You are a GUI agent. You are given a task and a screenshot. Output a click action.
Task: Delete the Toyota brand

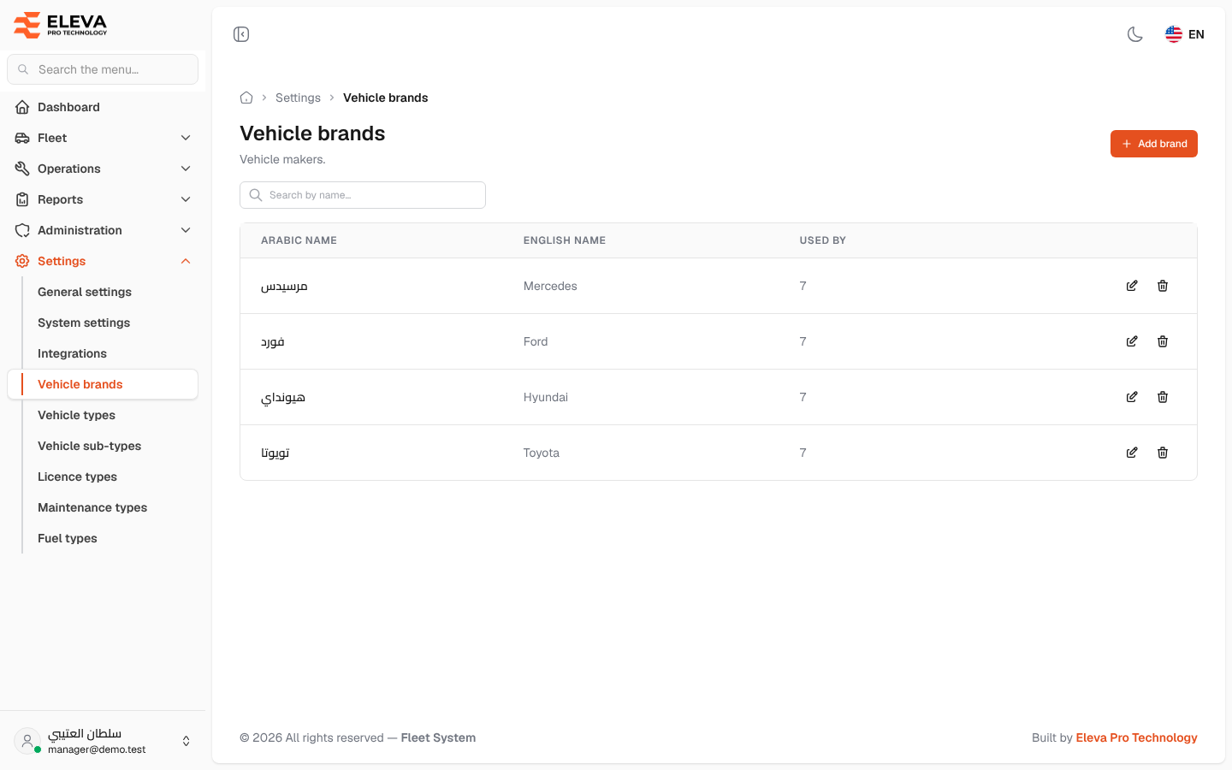[1163, 453]
